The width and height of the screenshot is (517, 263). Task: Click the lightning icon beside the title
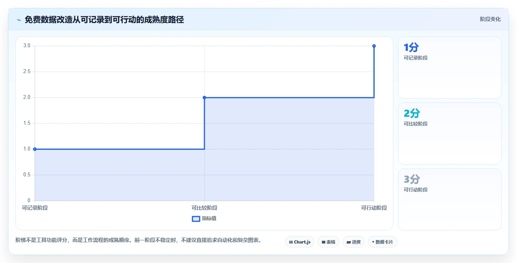click(19, 20)
